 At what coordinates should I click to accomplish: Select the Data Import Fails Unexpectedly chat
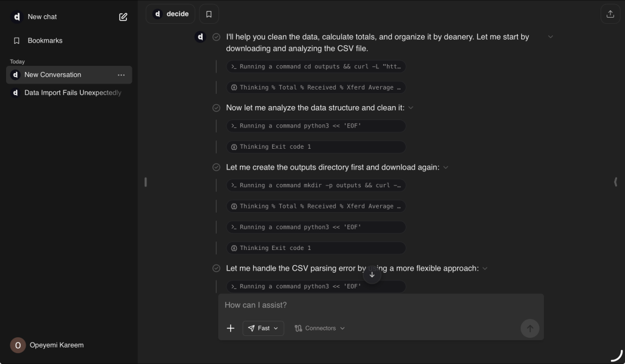click(72, 93)
